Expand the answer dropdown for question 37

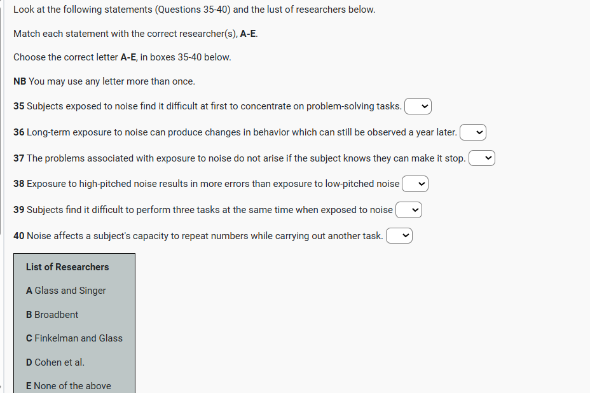(x=481, y=158)
